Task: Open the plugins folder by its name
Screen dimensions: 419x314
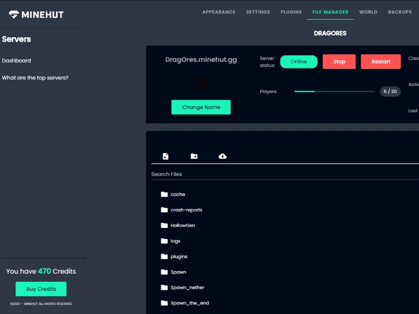Action: click(x=179, y=257)
